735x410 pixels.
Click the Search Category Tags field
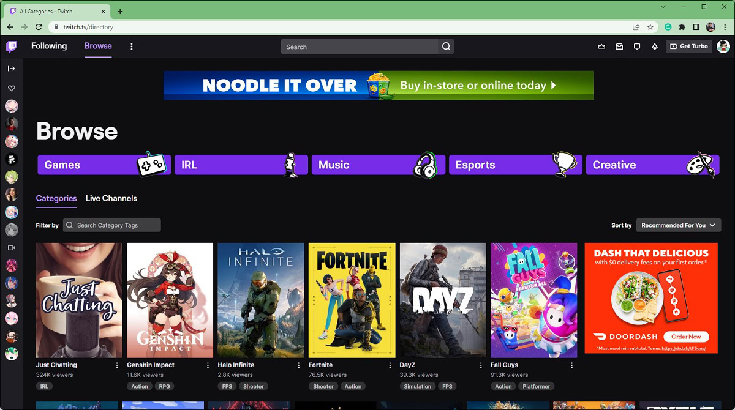pyautogui.click(x=112, y=225)
